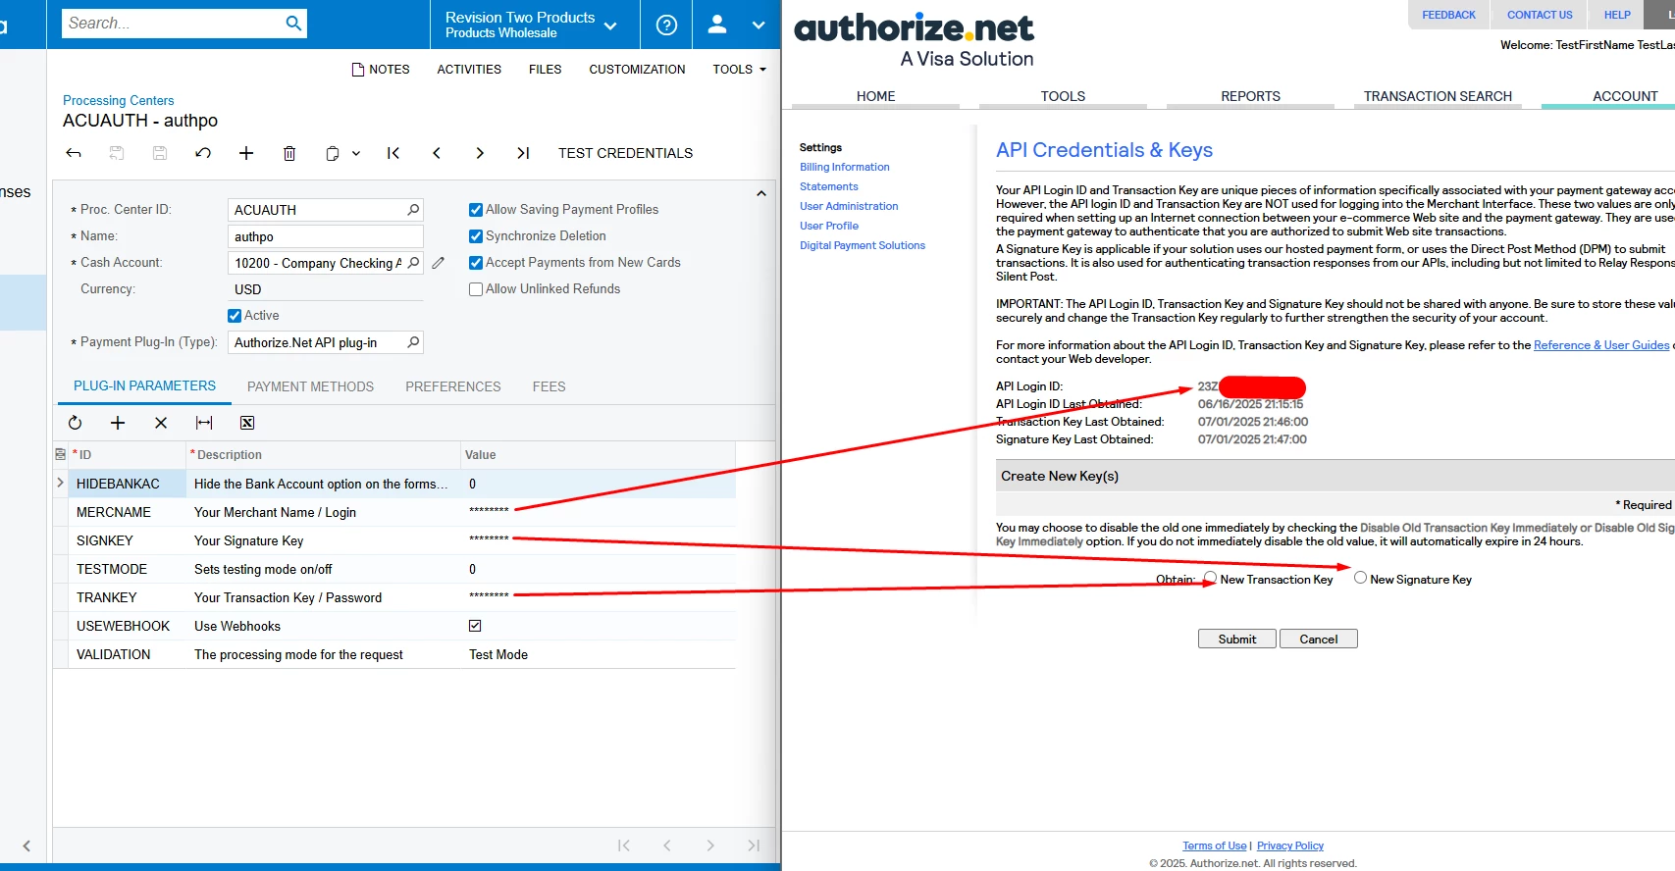Open the help question mark icon
This screenshot has width=1675, height=871.
click(x=666, y=25)
